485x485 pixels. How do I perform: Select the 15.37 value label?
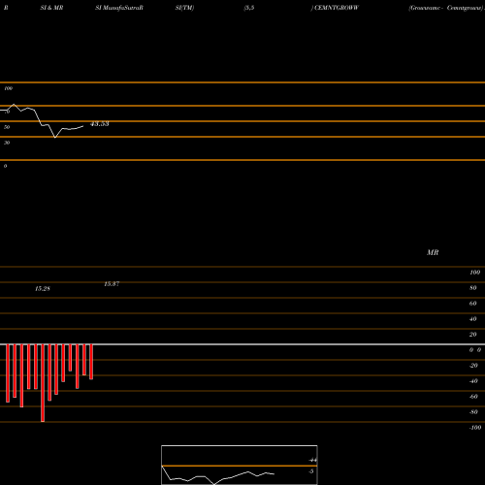pos(112,284)
